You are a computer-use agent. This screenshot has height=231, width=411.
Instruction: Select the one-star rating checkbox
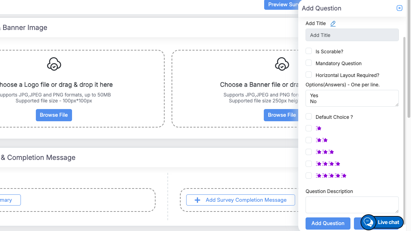309,128
